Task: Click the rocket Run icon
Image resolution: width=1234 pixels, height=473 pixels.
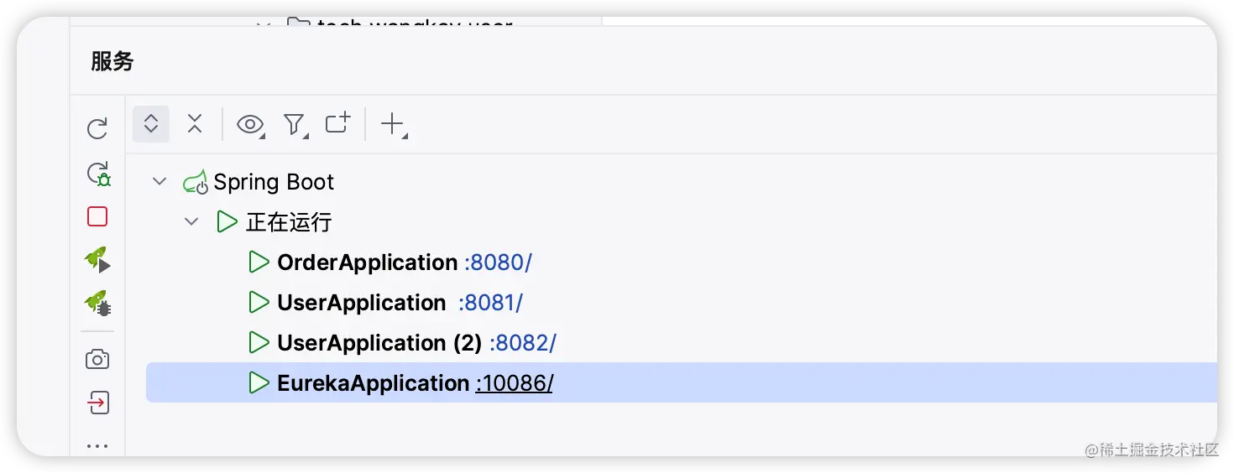Action: click(x=98, y=261)
